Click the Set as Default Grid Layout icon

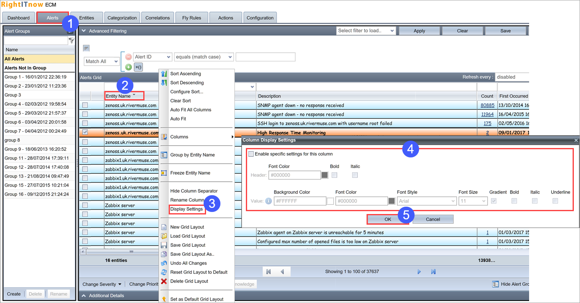pos(164,299)
